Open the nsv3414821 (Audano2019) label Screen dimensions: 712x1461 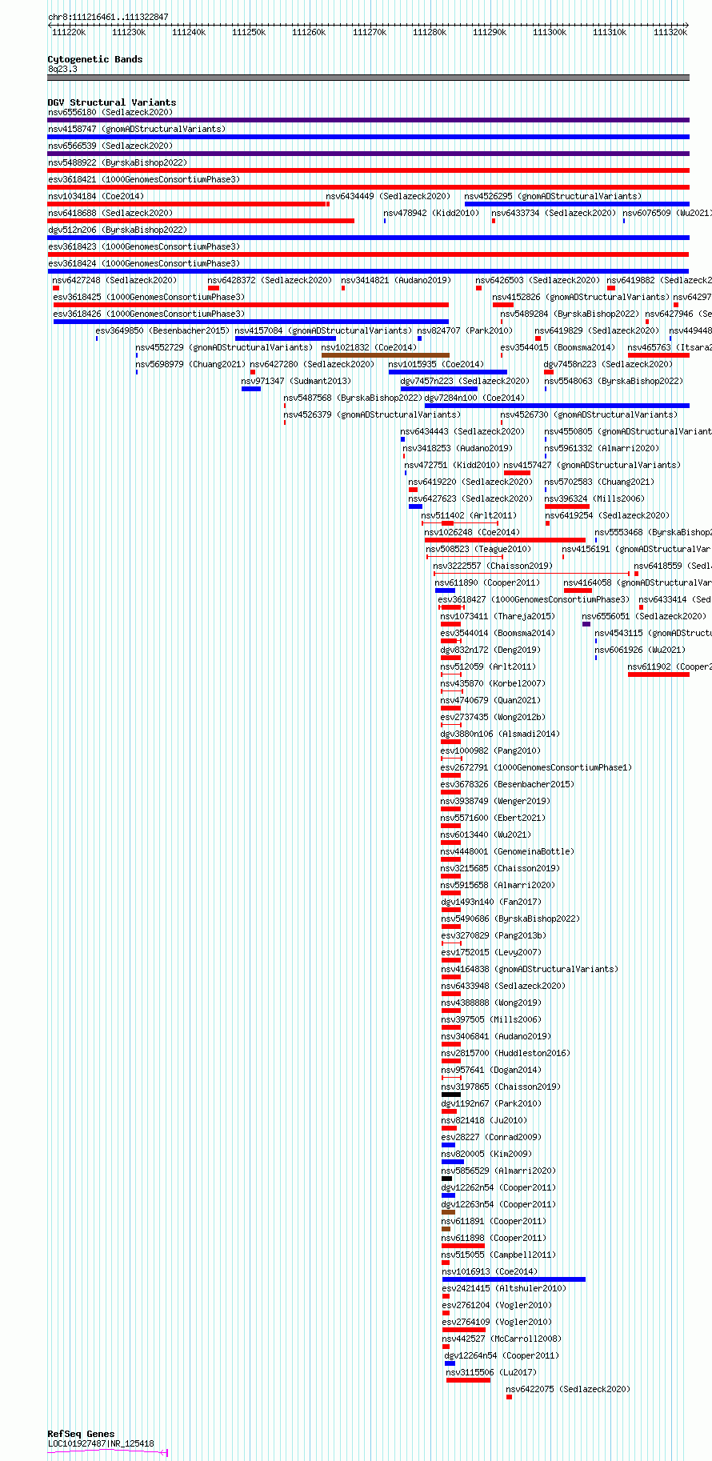coord(396,280)
